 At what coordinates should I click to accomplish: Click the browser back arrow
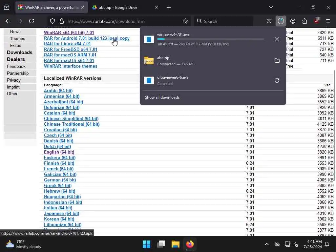click(8, 21)
